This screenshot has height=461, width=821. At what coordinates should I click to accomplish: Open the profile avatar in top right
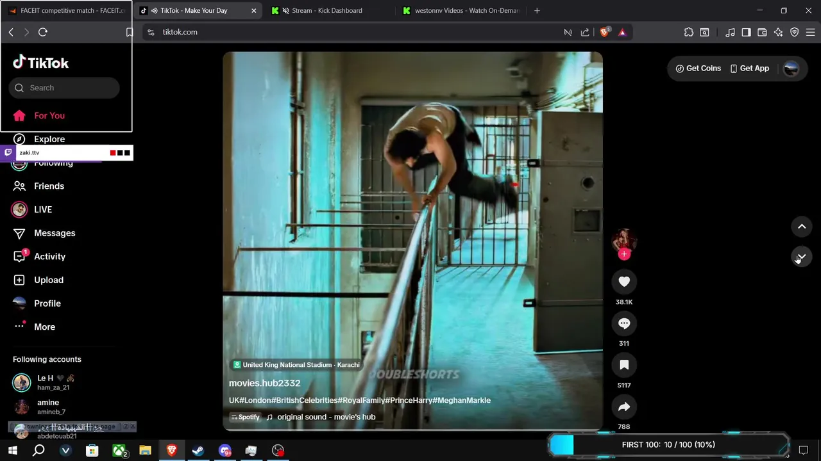pyautogui.click(x=791, y=69)
